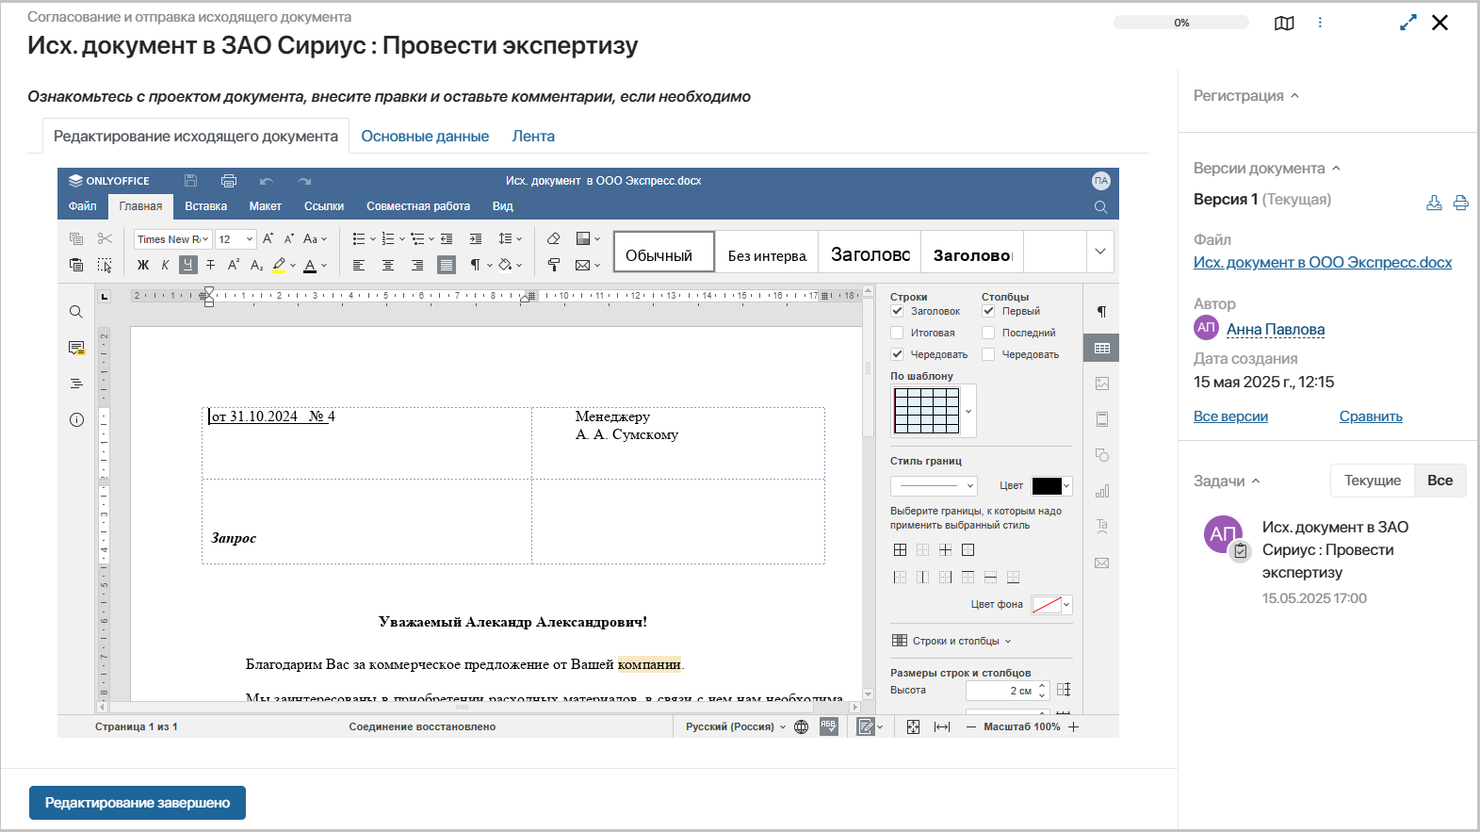
Task: Click the black border color swatch
Action: pos(1047,486)
